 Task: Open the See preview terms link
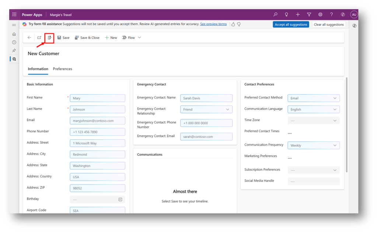213,24
